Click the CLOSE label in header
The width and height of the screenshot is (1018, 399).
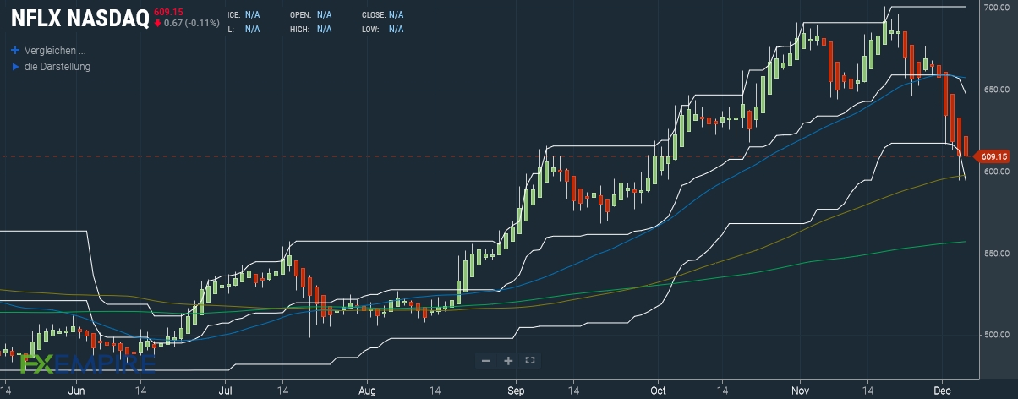(x=373, y=15)
